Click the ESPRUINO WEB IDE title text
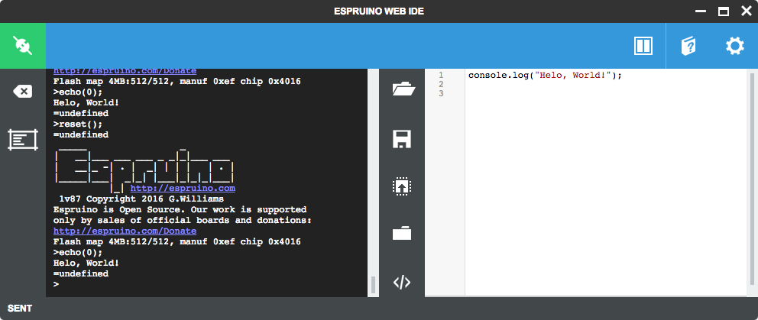The width and height of the screenshot is (758, 320). [379, 11]
